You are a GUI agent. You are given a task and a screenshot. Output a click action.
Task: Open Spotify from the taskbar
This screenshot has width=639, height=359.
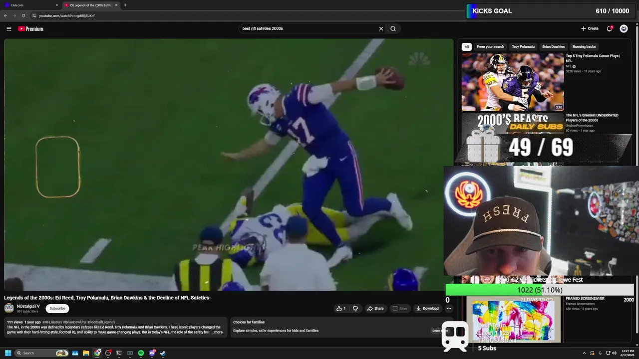(141, 353)
